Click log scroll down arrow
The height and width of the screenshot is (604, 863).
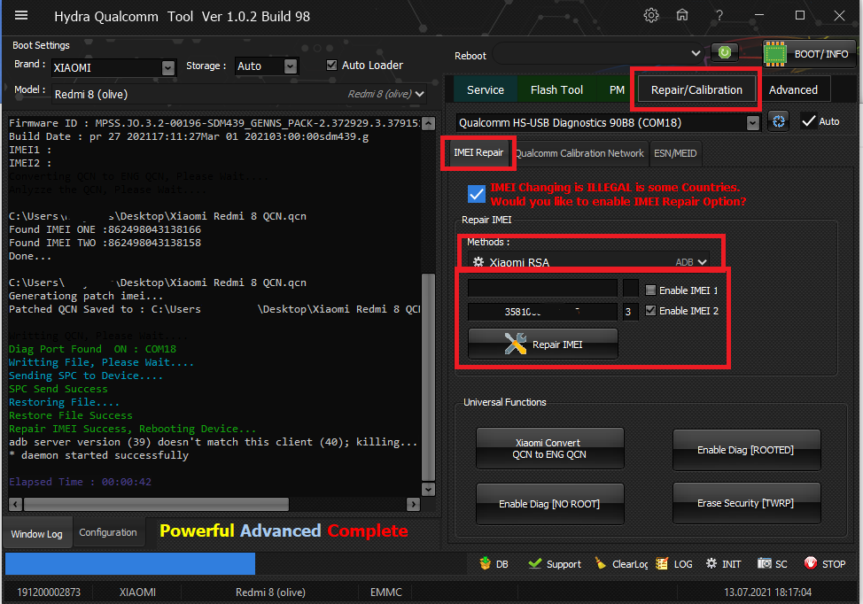[x=428, y=489]
